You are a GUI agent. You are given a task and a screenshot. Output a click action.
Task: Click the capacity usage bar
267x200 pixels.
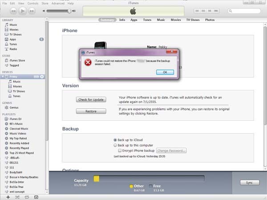click(x=149, y=179)
